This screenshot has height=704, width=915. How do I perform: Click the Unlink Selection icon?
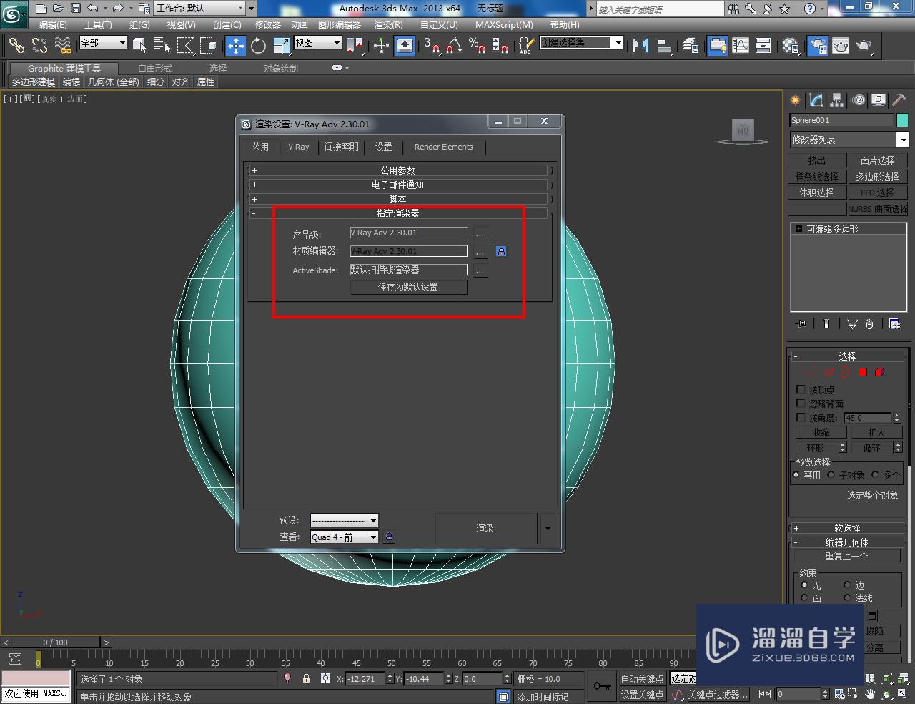coord(39,45)
